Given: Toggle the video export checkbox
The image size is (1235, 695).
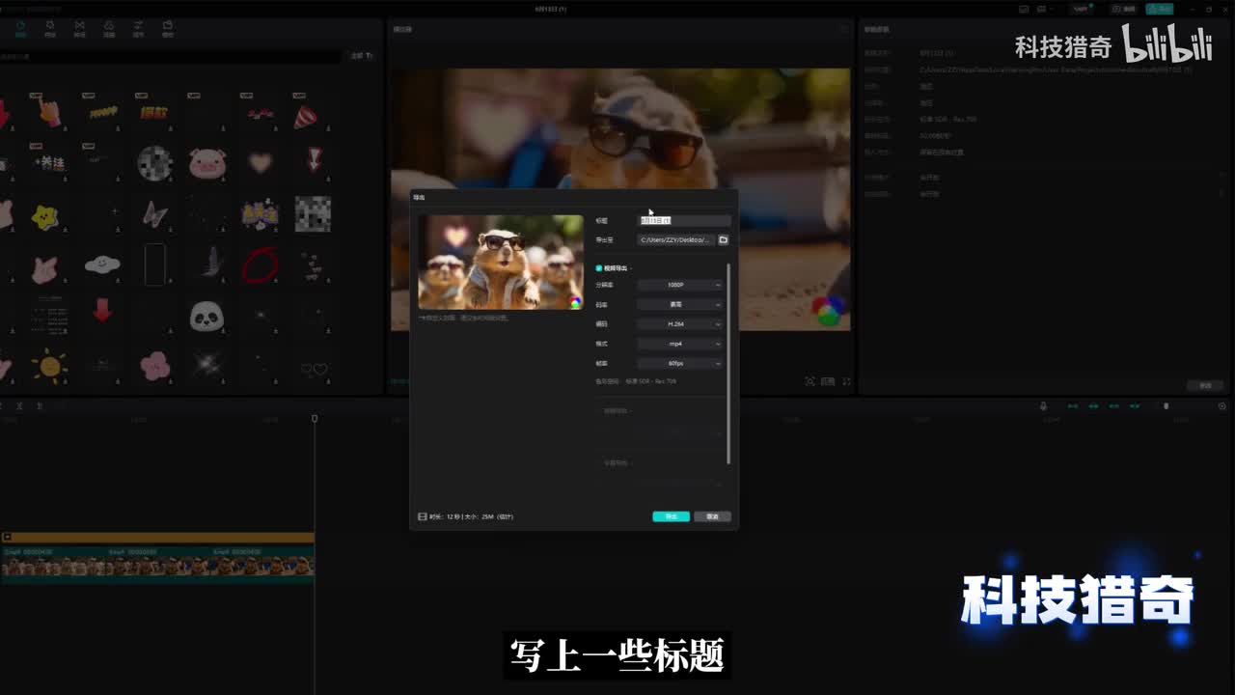Looking at the screenshot, I should [x=599, y=268].
